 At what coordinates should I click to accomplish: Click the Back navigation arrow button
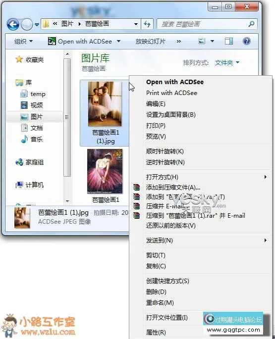(x=13, y=24)
